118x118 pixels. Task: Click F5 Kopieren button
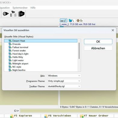(23, 116)
